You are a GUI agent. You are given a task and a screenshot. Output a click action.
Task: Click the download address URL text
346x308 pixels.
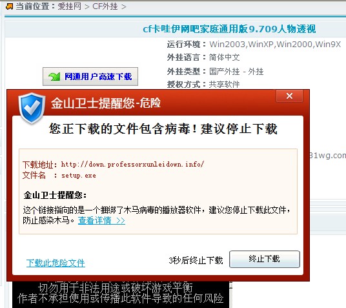[x=132, y=164]
